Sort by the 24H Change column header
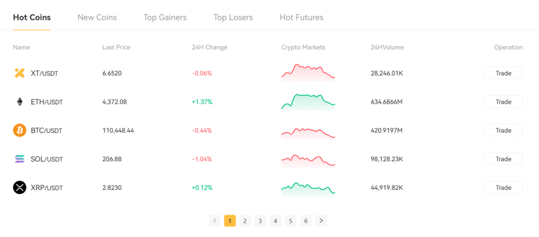 click(209, 47)
